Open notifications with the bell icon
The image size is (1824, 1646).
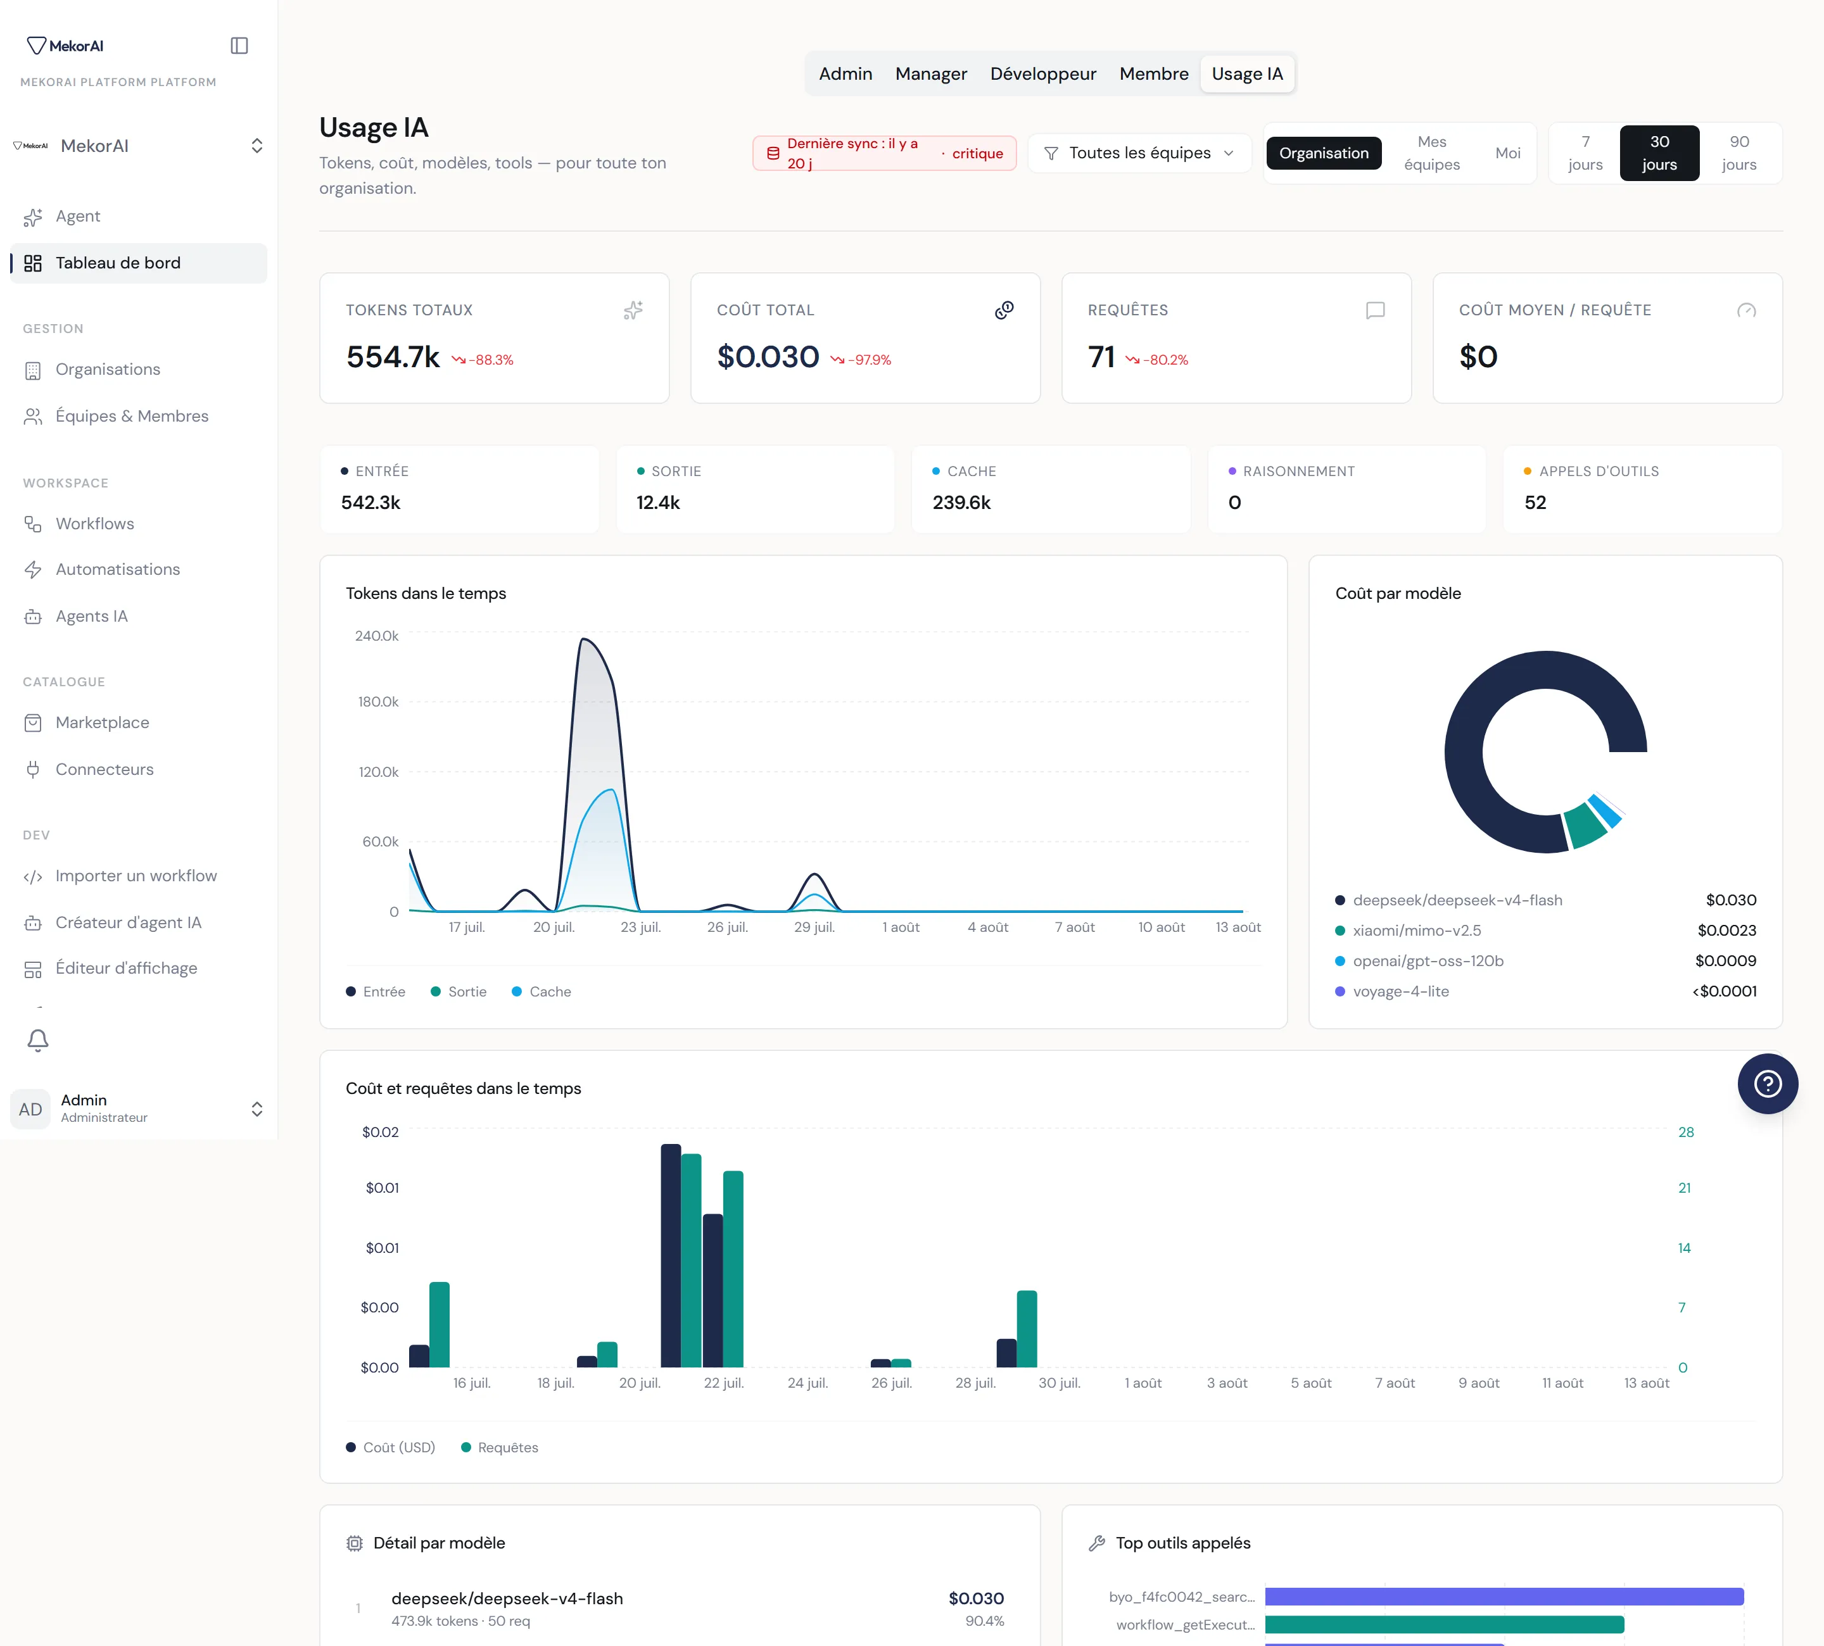click(38, 1040)
